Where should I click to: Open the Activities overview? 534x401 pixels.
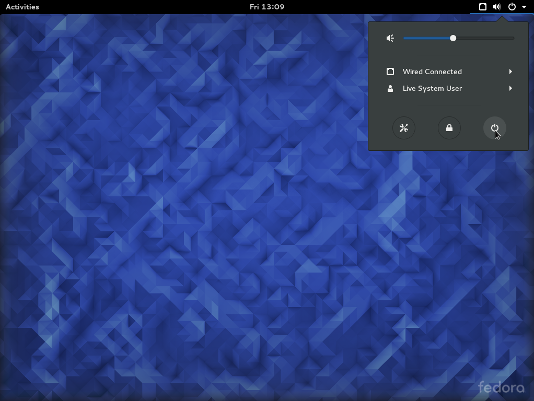(x=22, y=7)
